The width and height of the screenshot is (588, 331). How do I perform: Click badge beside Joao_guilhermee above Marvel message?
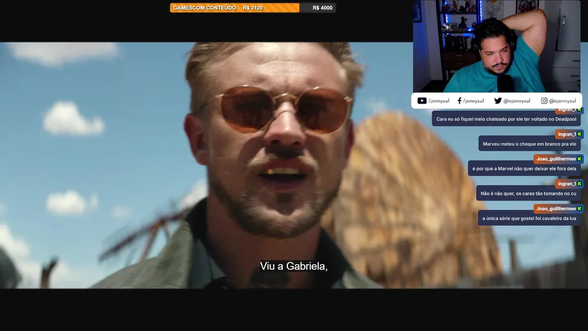coord(579,159)
